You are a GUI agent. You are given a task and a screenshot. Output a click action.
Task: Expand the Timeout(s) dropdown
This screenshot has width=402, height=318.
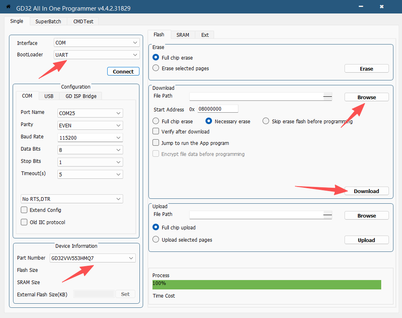pyautogui.click(x=90, y=174)
